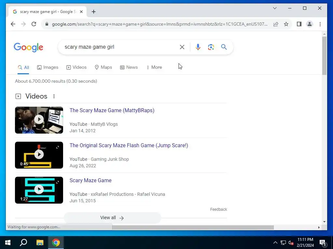This screenshot has height=249, width=333.
Task: Open the Chrome side panel
Action: [x=299, y=24]
